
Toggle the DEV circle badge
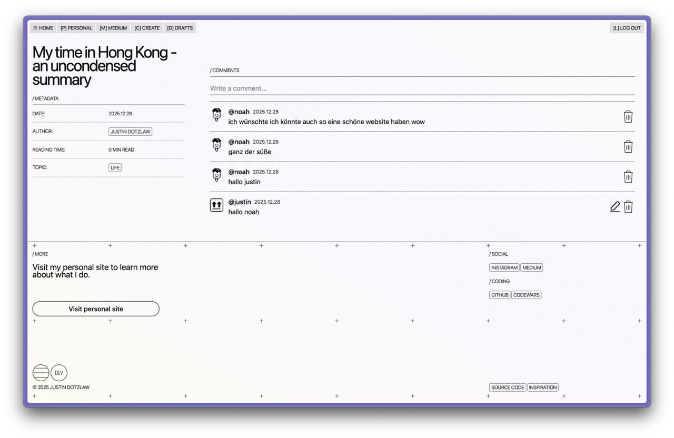click(59, 373)
